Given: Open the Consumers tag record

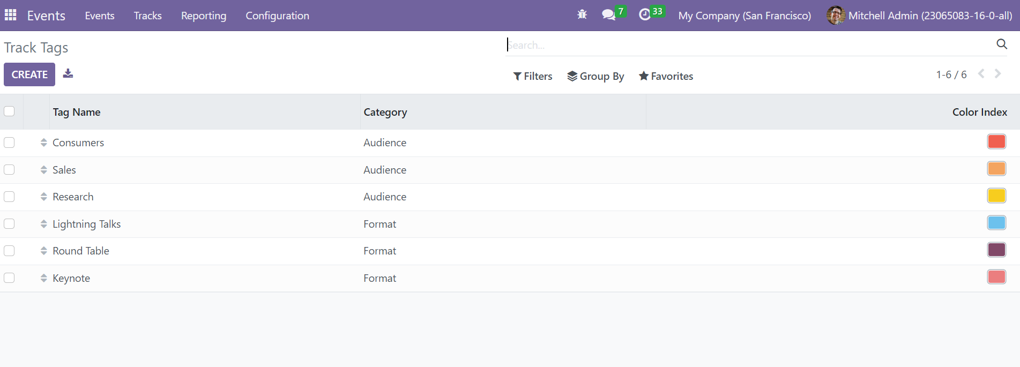Looking at the screenshot, I should (78, 143).
